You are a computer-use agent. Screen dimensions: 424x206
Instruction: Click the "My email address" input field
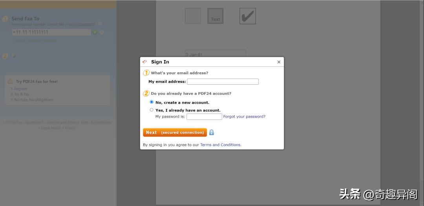(x=223, y=82)
